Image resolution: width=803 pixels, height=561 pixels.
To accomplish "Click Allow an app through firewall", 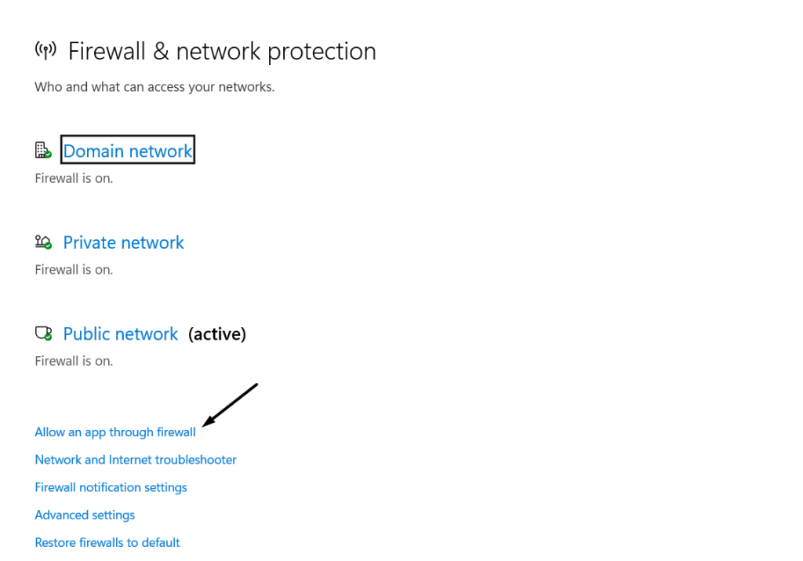I will coord(115,432).
